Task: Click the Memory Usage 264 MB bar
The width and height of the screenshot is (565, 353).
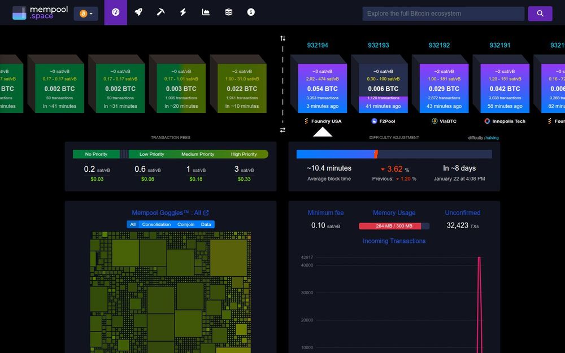Action: (394, 226)
